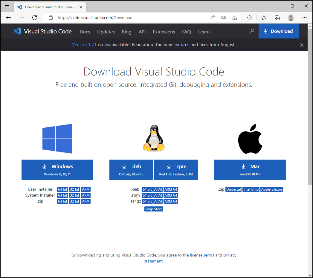The image size is (313, 278).
Task: Reload the page with refresh icon
Action: 35,18
